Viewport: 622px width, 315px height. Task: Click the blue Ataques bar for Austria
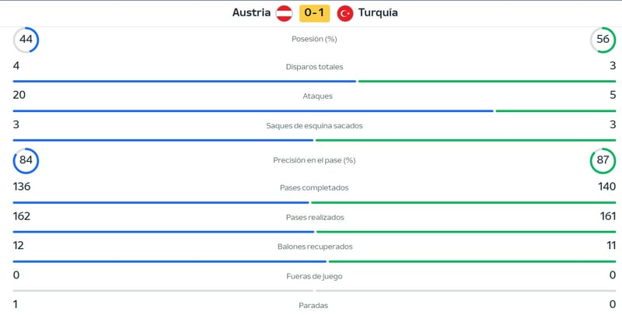253,111
